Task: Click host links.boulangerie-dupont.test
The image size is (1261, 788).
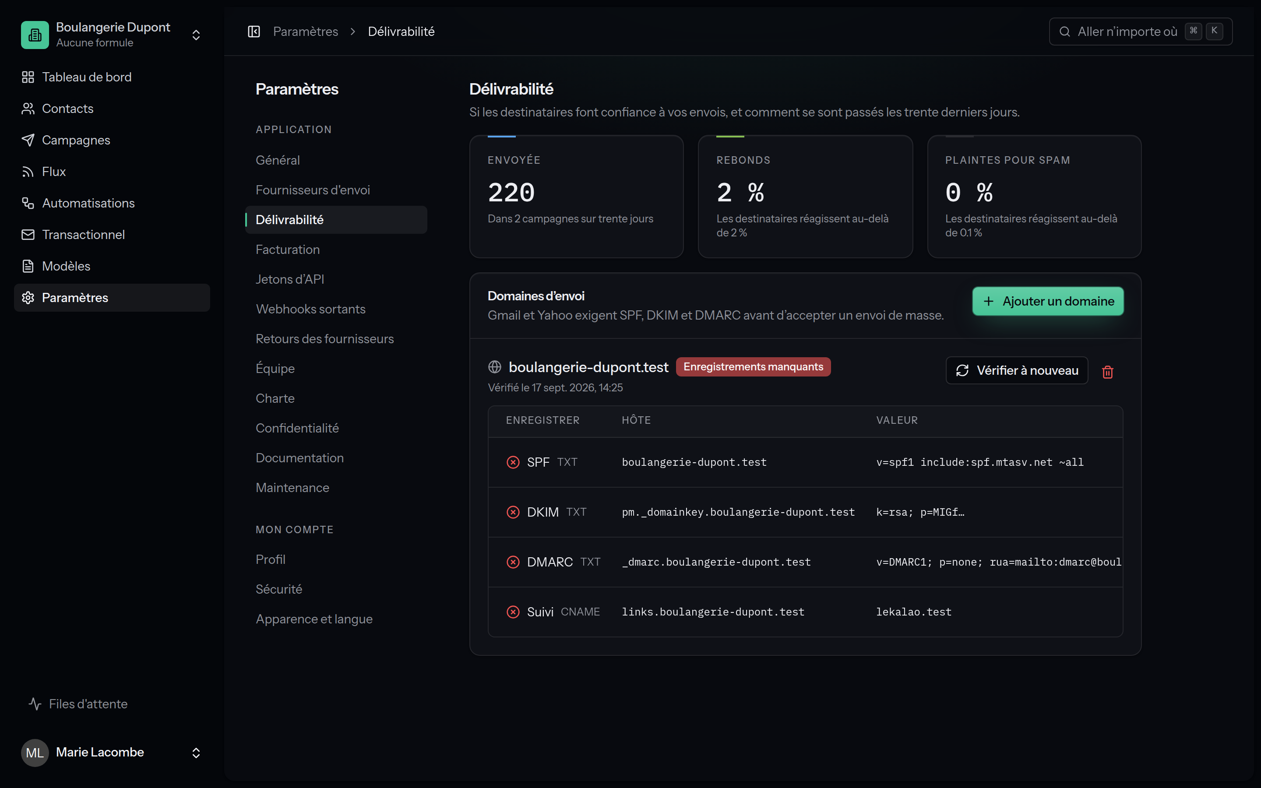Action: (x=713, y=612)
